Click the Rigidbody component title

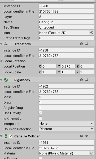pyautogui.click(x=22, y=80)
